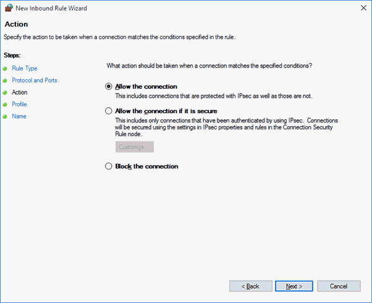Go to the Rule Type step
Image resolution: width=372 pixels, height=303 pixels.
point(25,69)
